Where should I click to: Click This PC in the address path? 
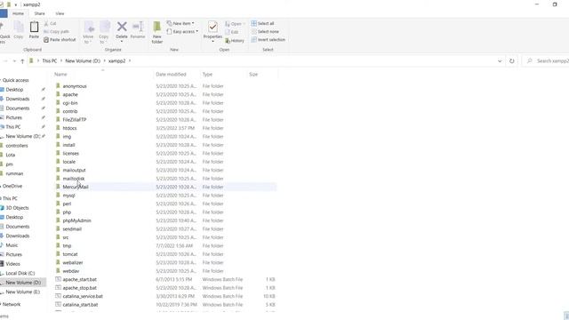click(x=50, y=61)
